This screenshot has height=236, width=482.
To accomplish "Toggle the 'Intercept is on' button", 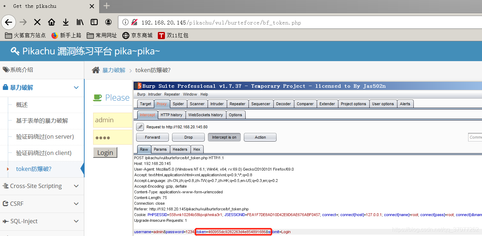I will [224, 137].
